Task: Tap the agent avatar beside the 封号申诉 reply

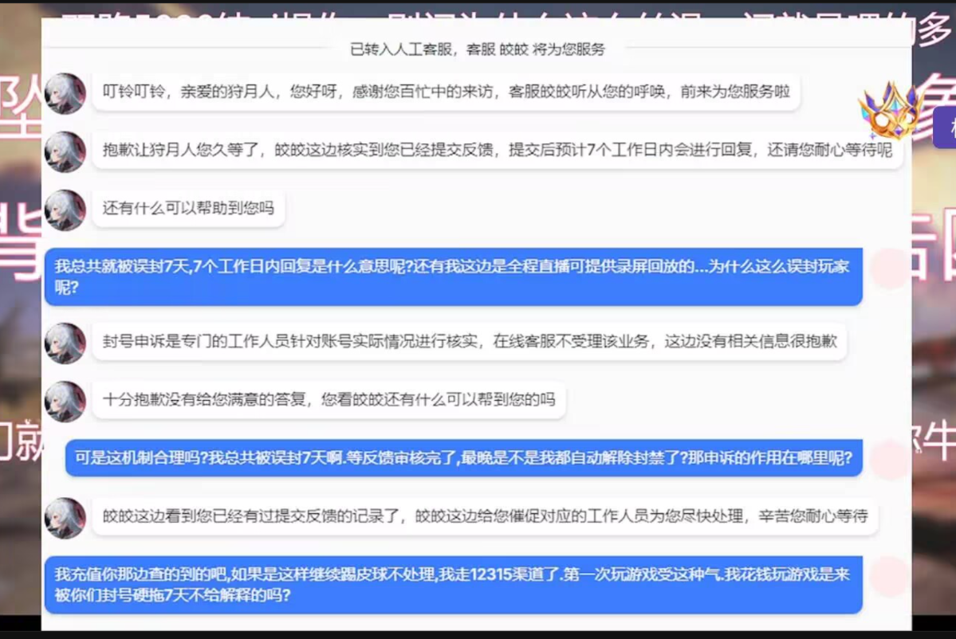Action: click(x=65, y=343)
